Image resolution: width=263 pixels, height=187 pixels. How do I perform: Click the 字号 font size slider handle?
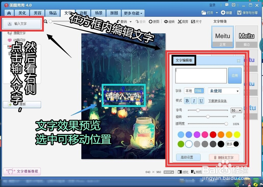pyautogui.click(x=198, y=110)
